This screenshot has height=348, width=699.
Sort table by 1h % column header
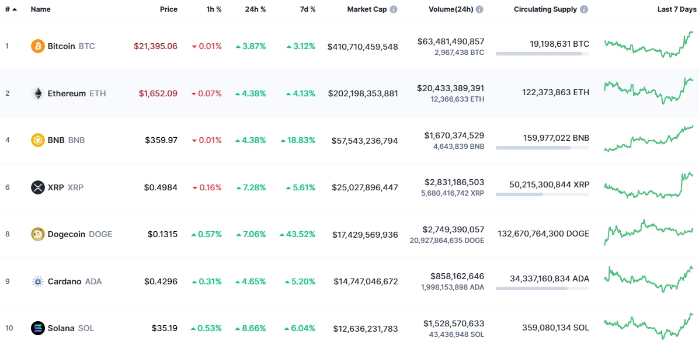(x=213, y=9)
